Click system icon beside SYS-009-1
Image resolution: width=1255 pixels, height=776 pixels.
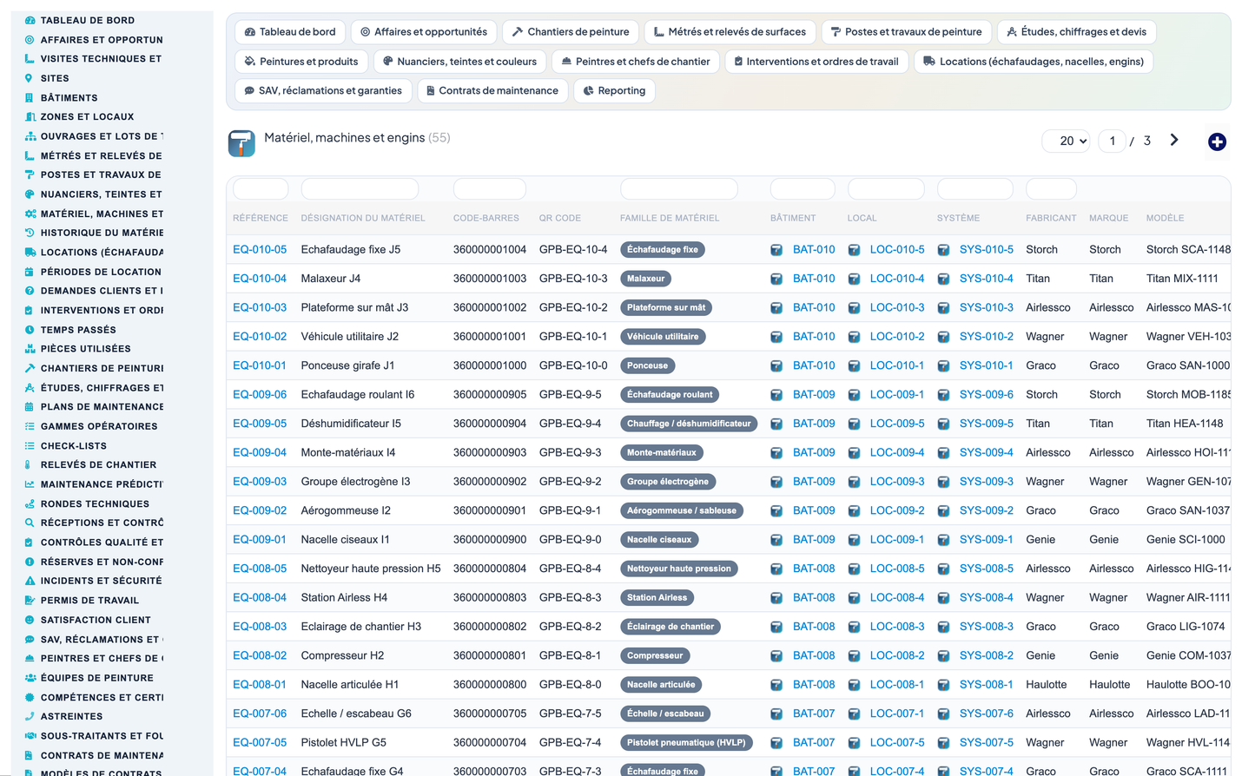(x=943, y=540)
